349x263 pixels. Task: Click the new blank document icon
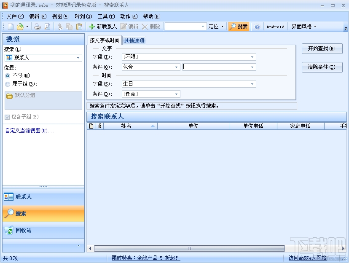(11, 27)
